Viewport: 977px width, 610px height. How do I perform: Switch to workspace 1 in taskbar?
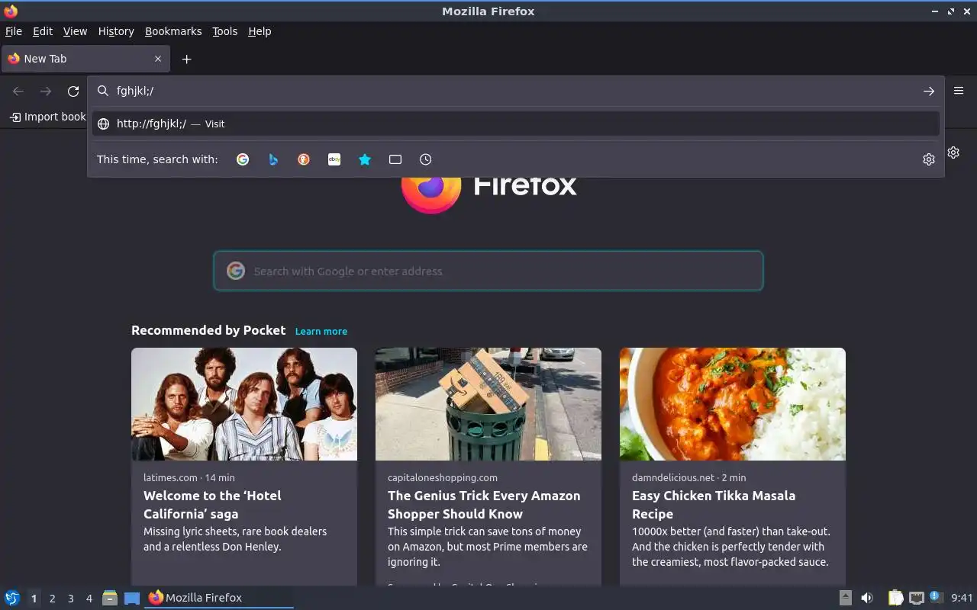click(34, 599)
